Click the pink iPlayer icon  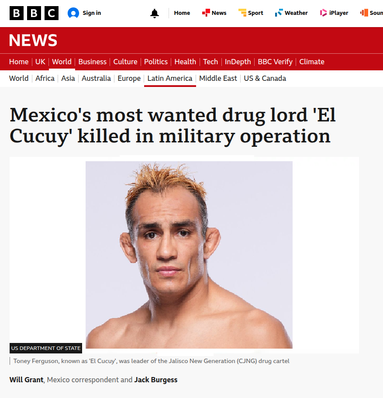323,13
